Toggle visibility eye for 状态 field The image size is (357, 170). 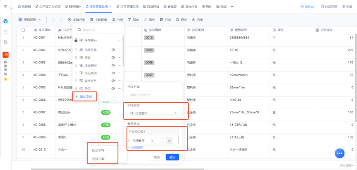tap(113, 58)
